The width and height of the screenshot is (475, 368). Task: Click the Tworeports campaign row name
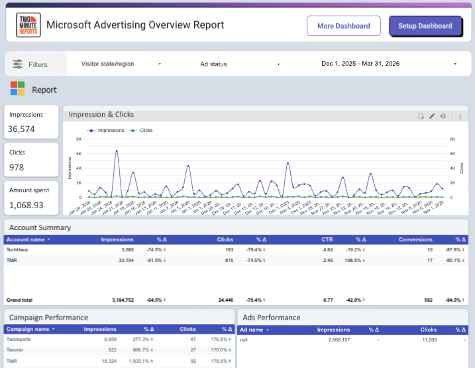[x=19, y=339]
